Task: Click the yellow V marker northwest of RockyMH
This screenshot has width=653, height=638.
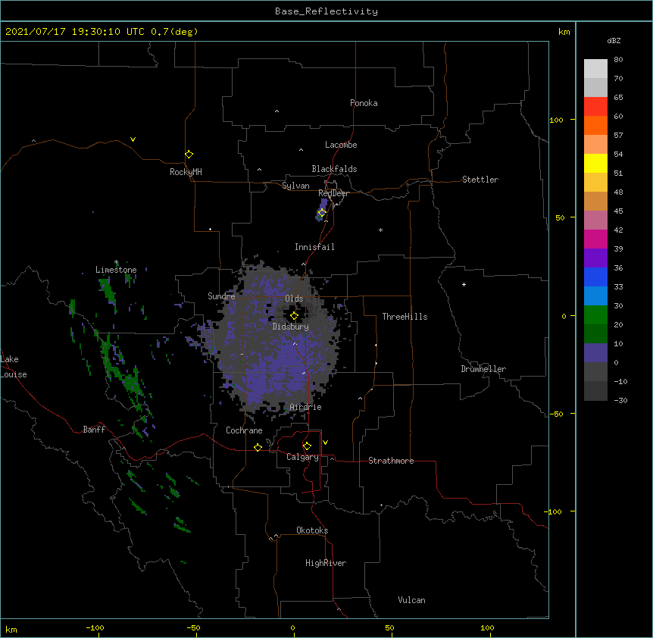Action: 133,139
